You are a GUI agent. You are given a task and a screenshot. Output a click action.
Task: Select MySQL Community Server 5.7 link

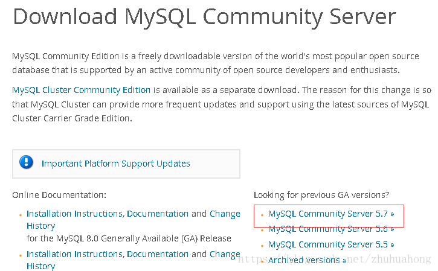pos(331,214)
